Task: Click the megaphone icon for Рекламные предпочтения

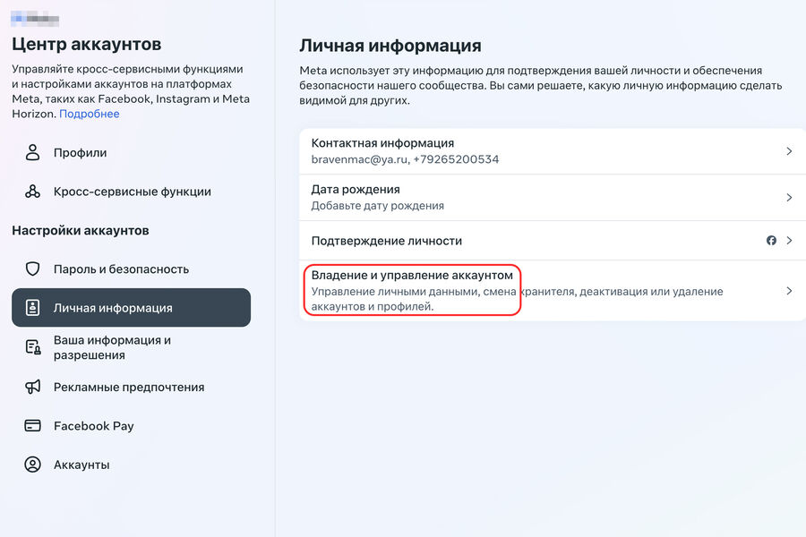Action: point(32,387)
